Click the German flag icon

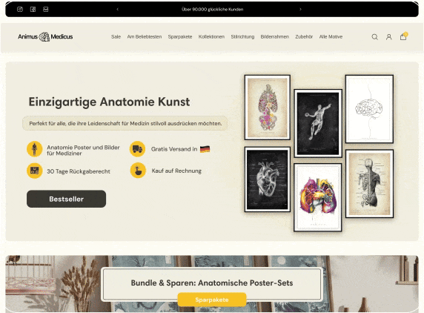[x=205, y=149]
